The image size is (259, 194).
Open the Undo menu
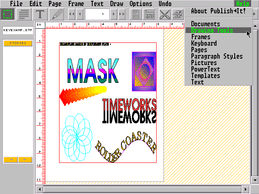165,4
